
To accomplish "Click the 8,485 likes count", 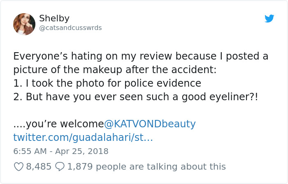I will point(39,167).
